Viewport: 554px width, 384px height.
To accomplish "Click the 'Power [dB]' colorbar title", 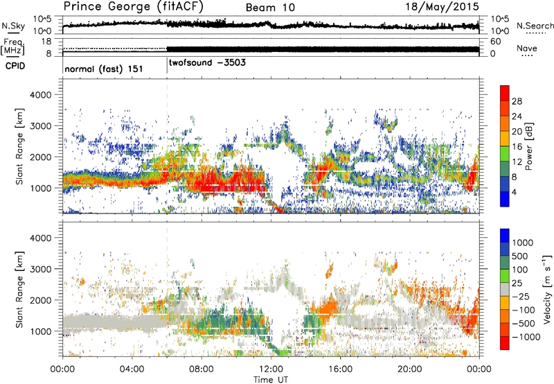I will tap(528, 146).
